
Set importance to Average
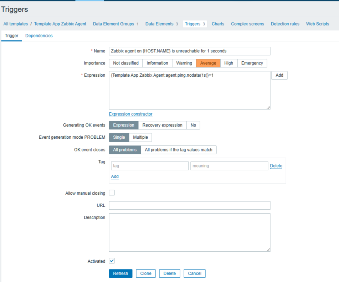(x=208, y=63)
